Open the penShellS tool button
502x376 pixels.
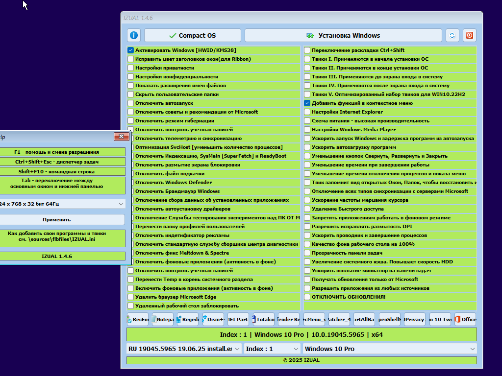[390, 319]
